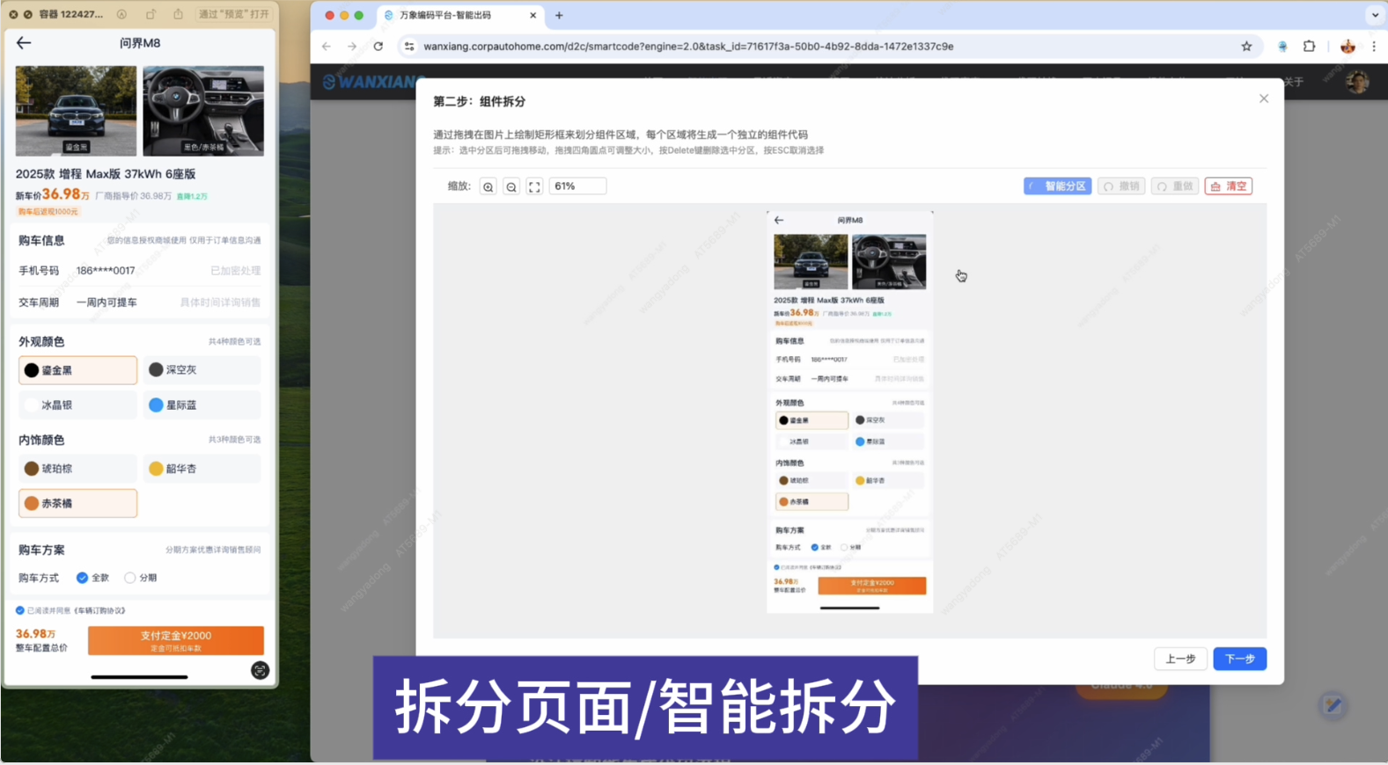Open the user avatar on WANXIANG header
Viewport: 1388px width, 765px height.
point(1357,82)
